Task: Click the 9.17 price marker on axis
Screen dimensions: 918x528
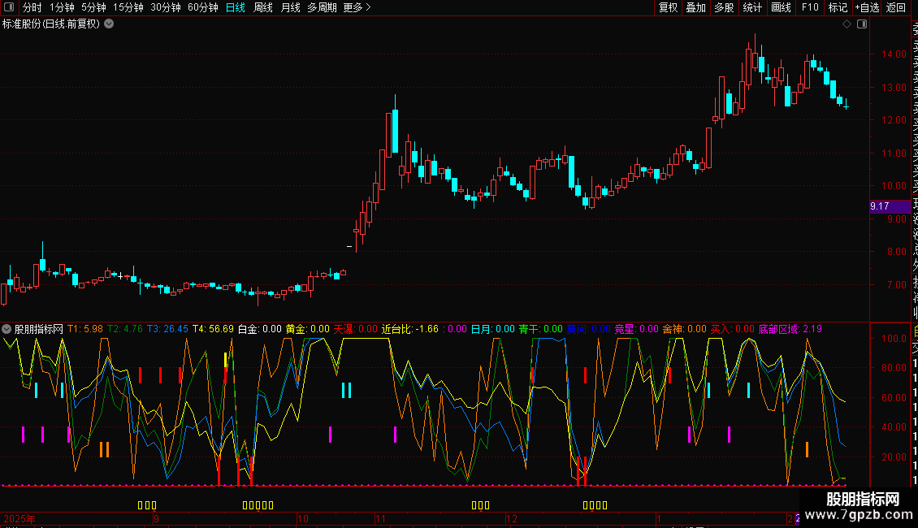Action: 890,206
